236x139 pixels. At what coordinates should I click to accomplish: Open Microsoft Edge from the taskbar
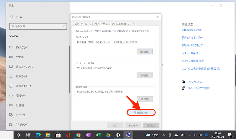click(x=38, y=135)
